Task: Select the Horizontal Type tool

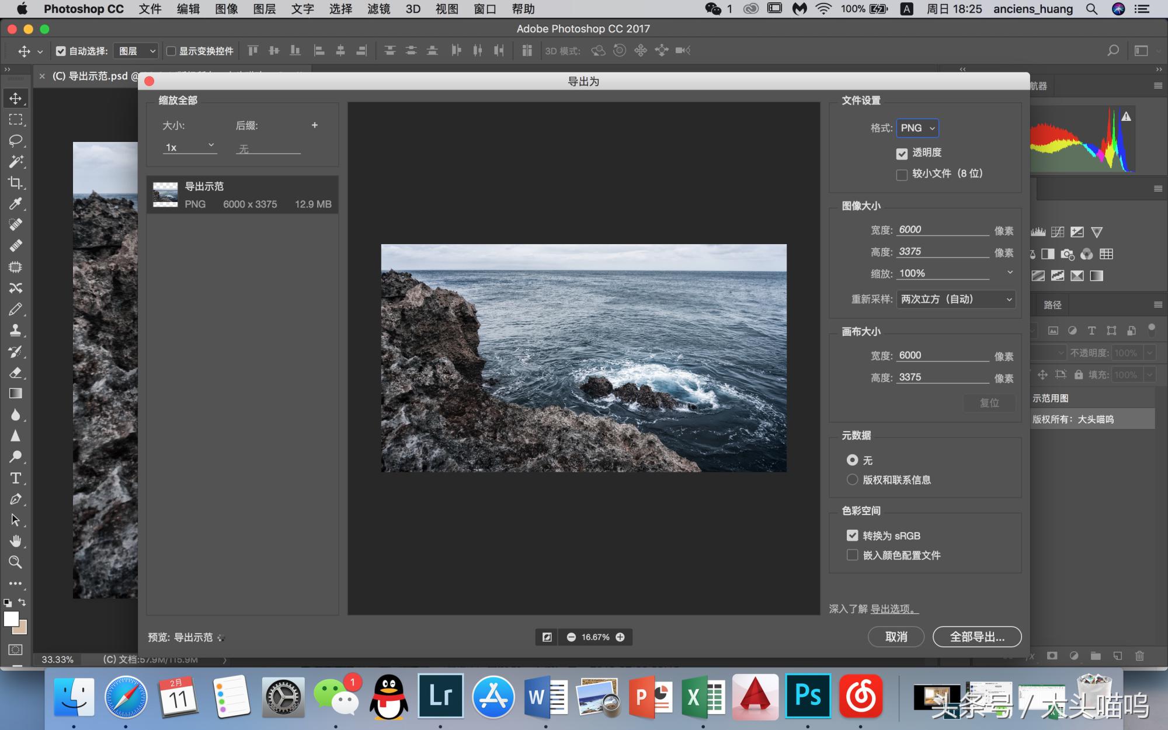Action: pos(16,478)
